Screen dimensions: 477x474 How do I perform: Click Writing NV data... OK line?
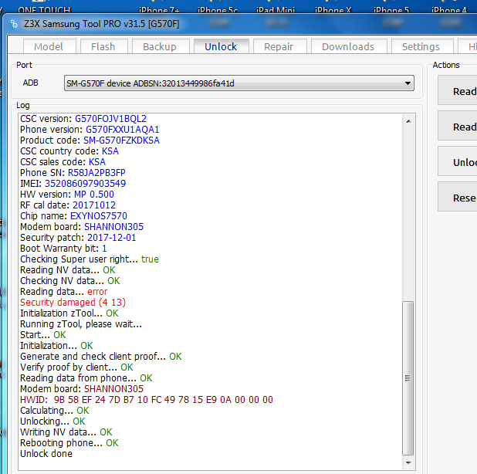click(66, 432)
